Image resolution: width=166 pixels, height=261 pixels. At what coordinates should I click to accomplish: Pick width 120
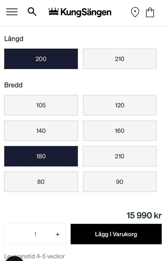coord(119,105)
